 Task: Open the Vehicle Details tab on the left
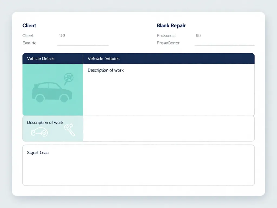pyautogui.click(x=41, y=58)
